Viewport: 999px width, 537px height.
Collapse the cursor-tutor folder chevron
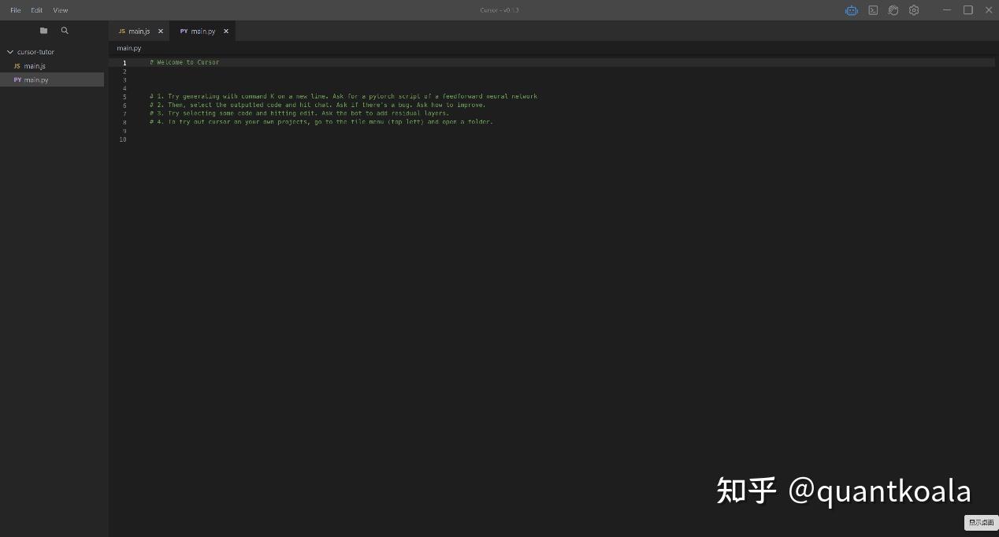click(9, 51)
